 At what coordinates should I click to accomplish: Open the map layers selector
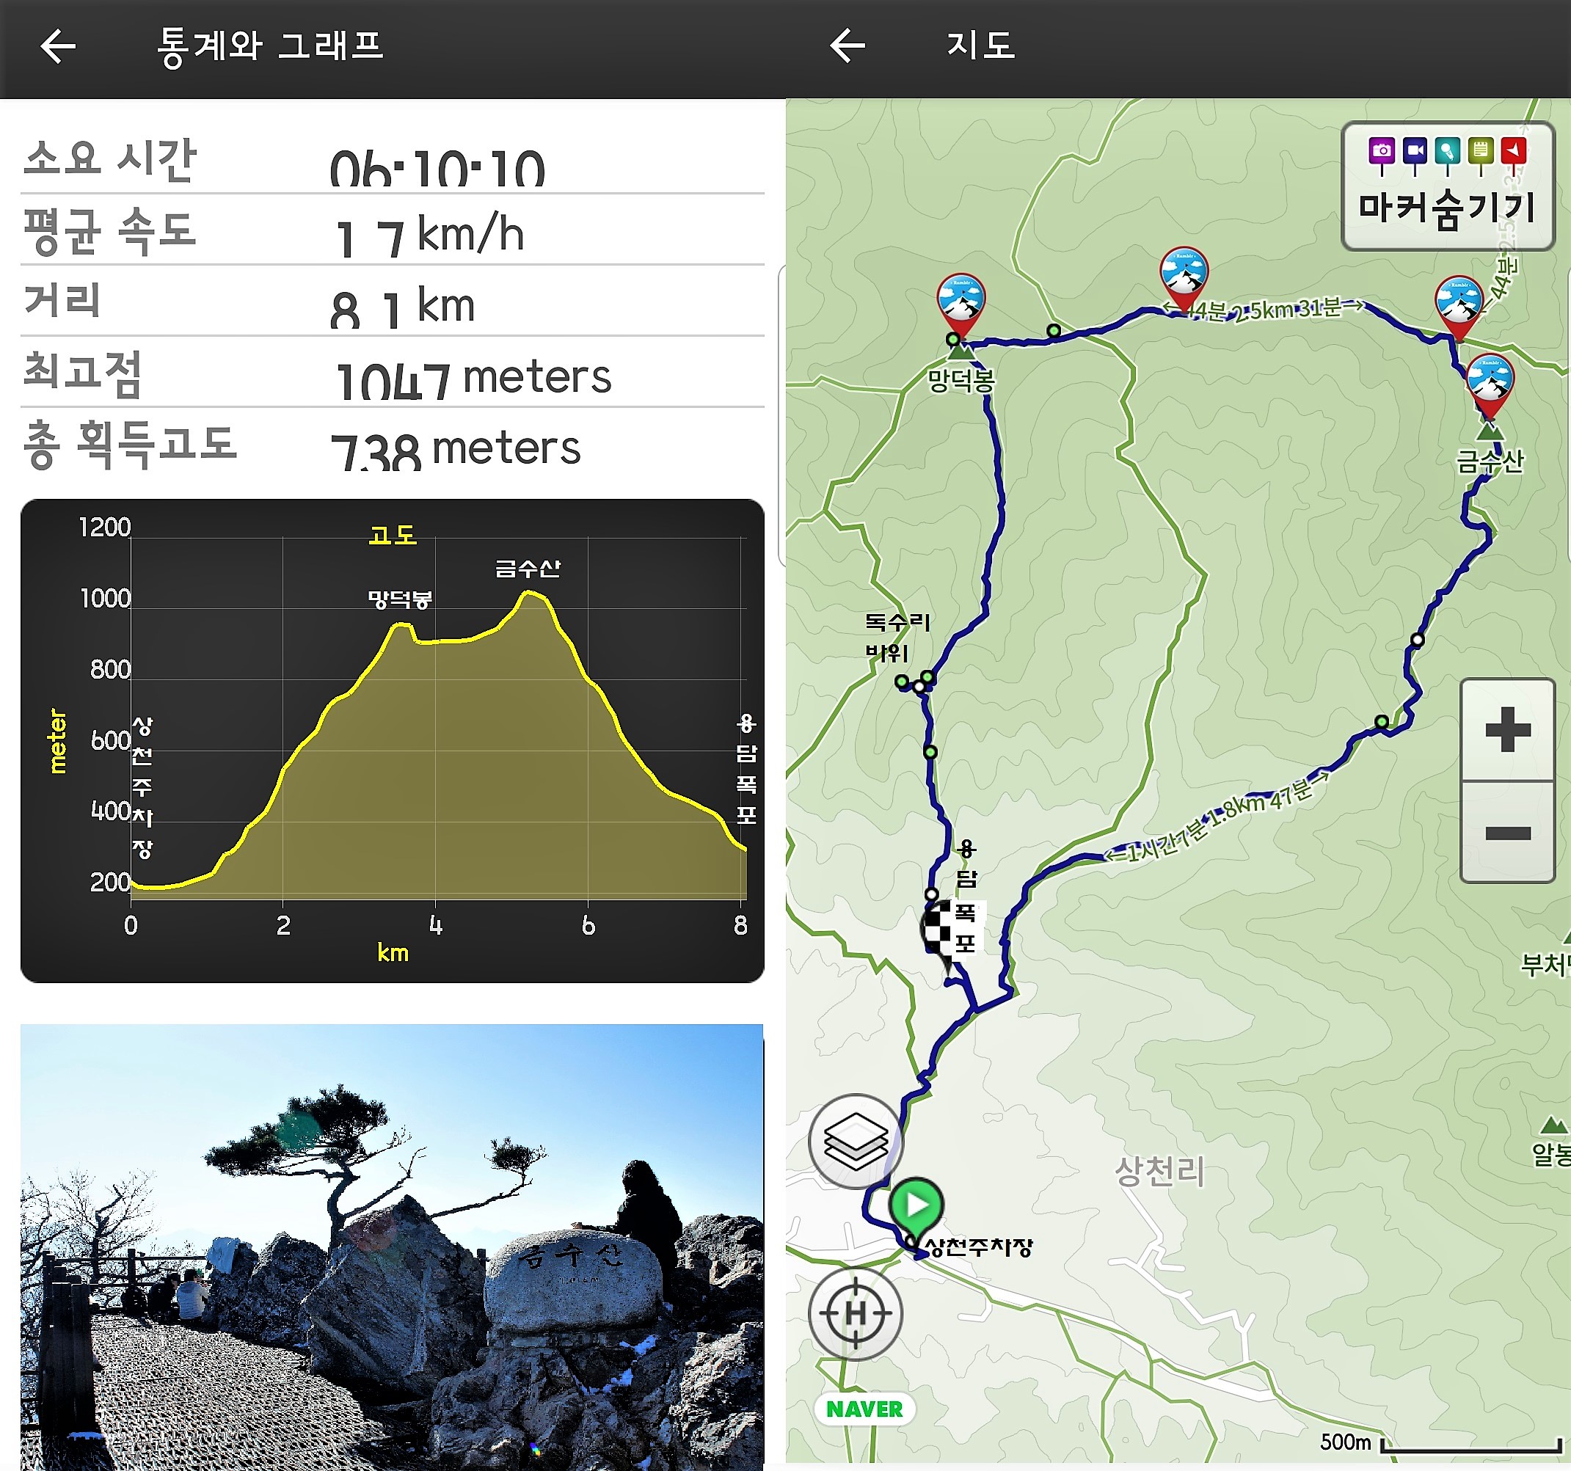855,1141
